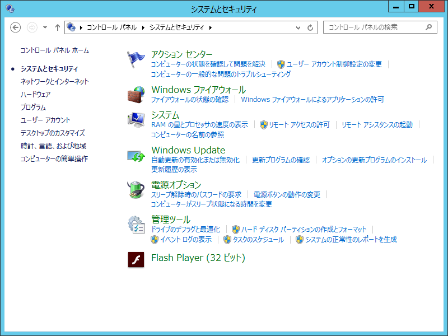This screenshot has width=448, height=336.
Task: Open the Administrative Tools gear icon
Action: [x=136, y=225]
